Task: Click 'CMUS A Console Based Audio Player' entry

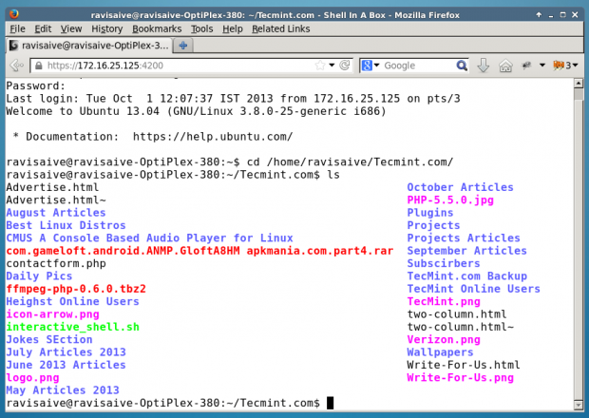Action: (x=149, y=238)
